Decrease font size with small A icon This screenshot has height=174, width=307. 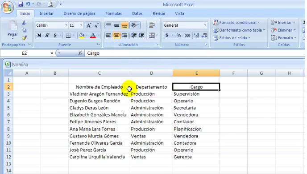pyautogui.click(x=97, y=25)
